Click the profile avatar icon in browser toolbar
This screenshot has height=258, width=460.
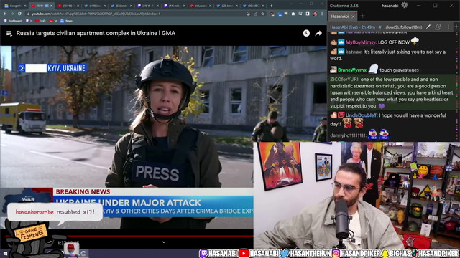pos(315,14)
